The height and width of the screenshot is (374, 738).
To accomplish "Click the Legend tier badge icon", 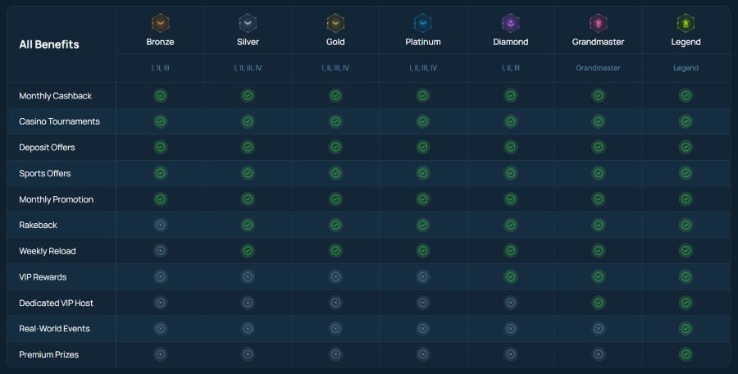I will 686,23.
